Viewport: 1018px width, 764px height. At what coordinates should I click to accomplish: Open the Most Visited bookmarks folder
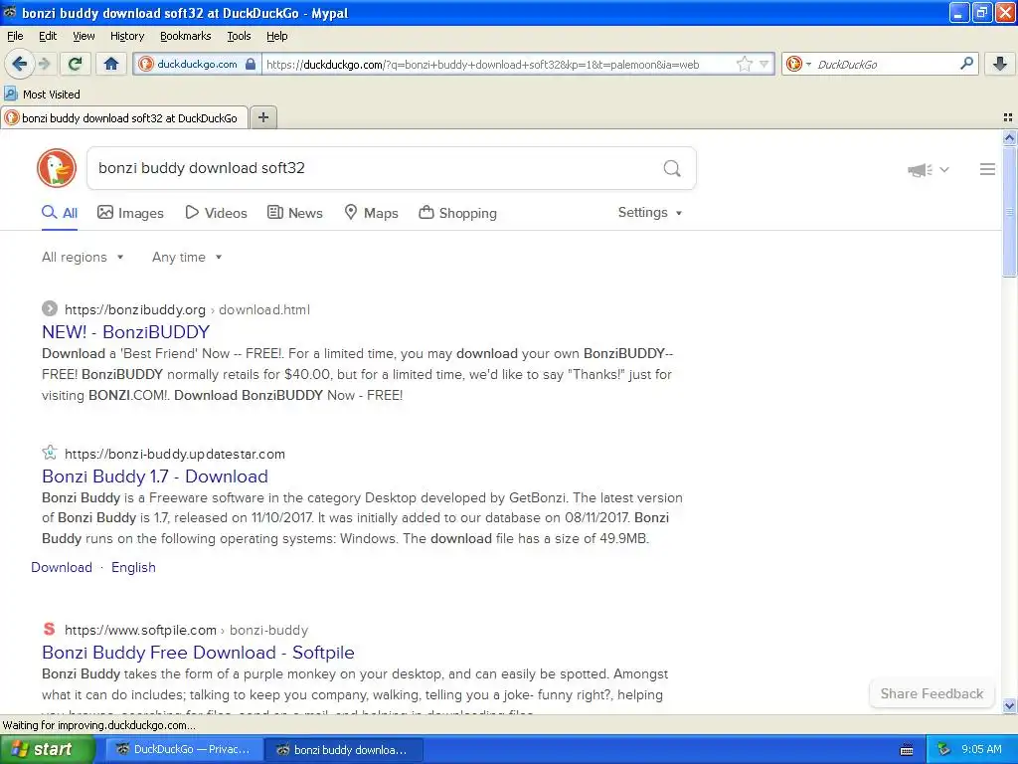(42, 95)
